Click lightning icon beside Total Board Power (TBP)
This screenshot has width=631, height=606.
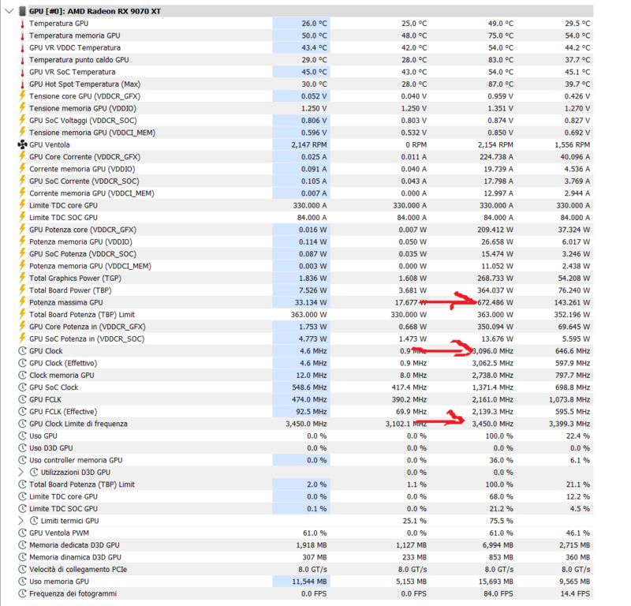[23, 290]
